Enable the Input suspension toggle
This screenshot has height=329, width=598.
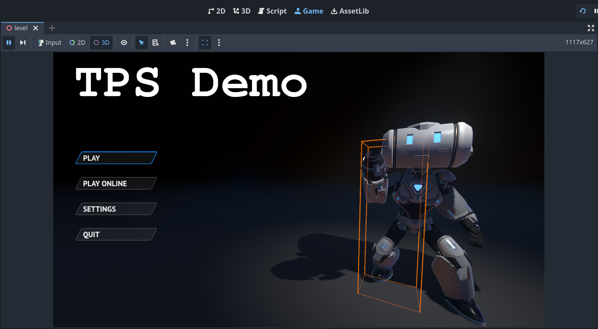pyautogui.click(x=49, y=43)
